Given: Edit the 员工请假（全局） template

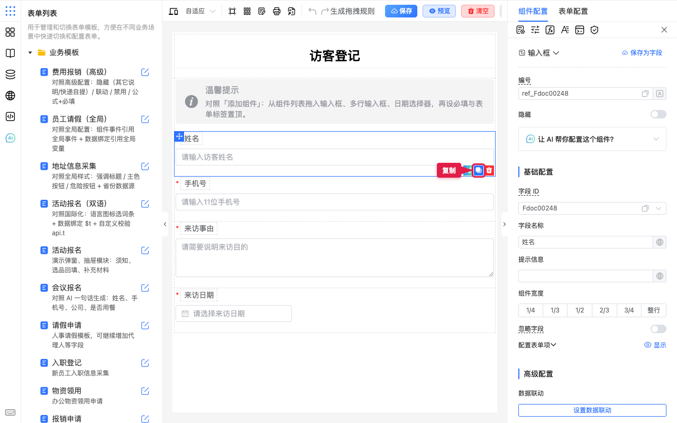Looking at the screenshot, I should click(145, 119).
